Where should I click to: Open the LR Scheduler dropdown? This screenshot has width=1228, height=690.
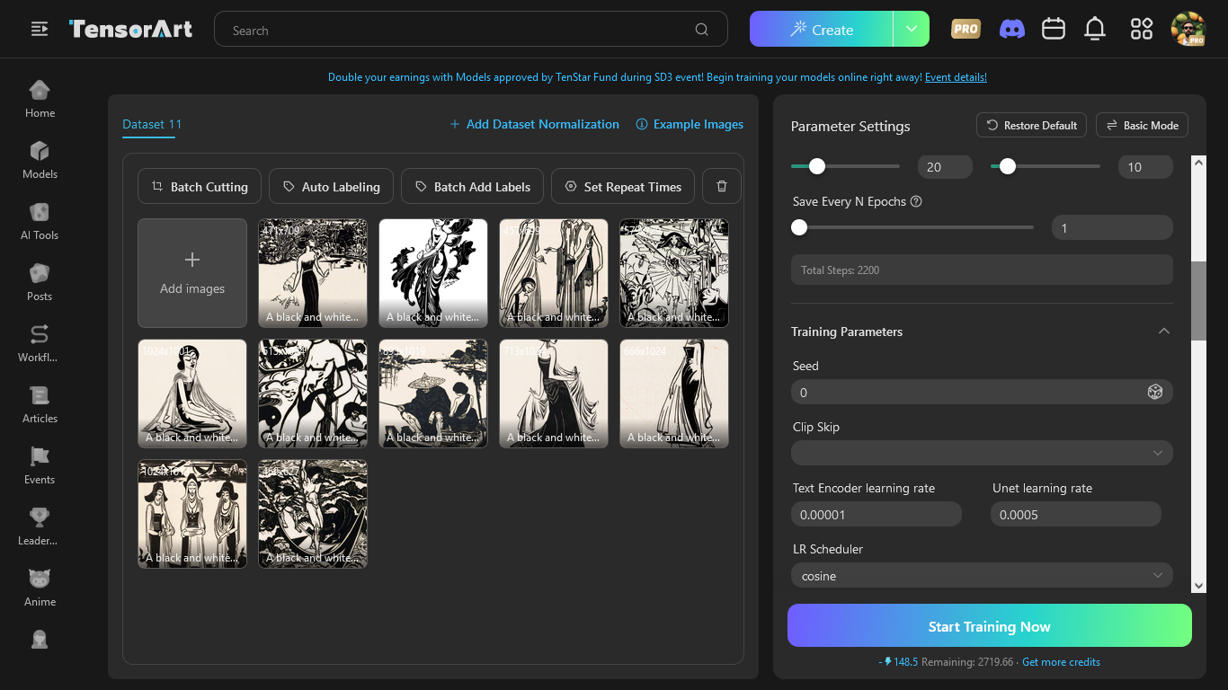[x=982, y=576]
